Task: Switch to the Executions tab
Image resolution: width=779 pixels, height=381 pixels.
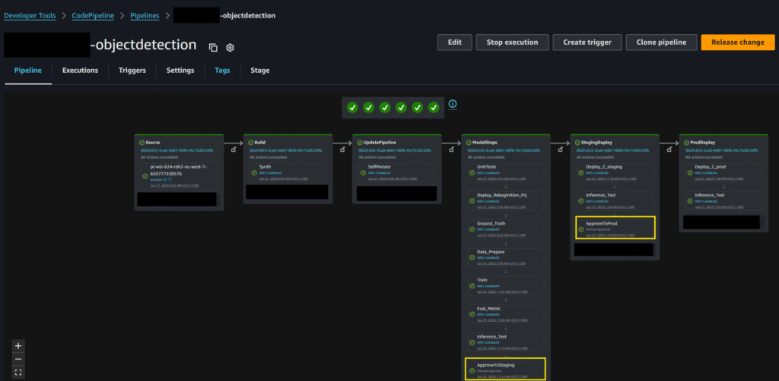Action: pos(80,71)
